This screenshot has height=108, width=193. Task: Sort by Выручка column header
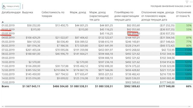coord(27,12)
